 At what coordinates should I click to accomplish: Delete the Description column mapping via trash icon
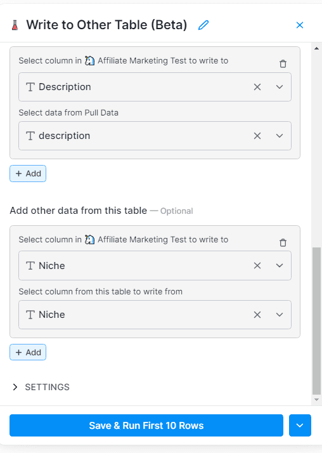pyautogui.click(x=283, y=63)
